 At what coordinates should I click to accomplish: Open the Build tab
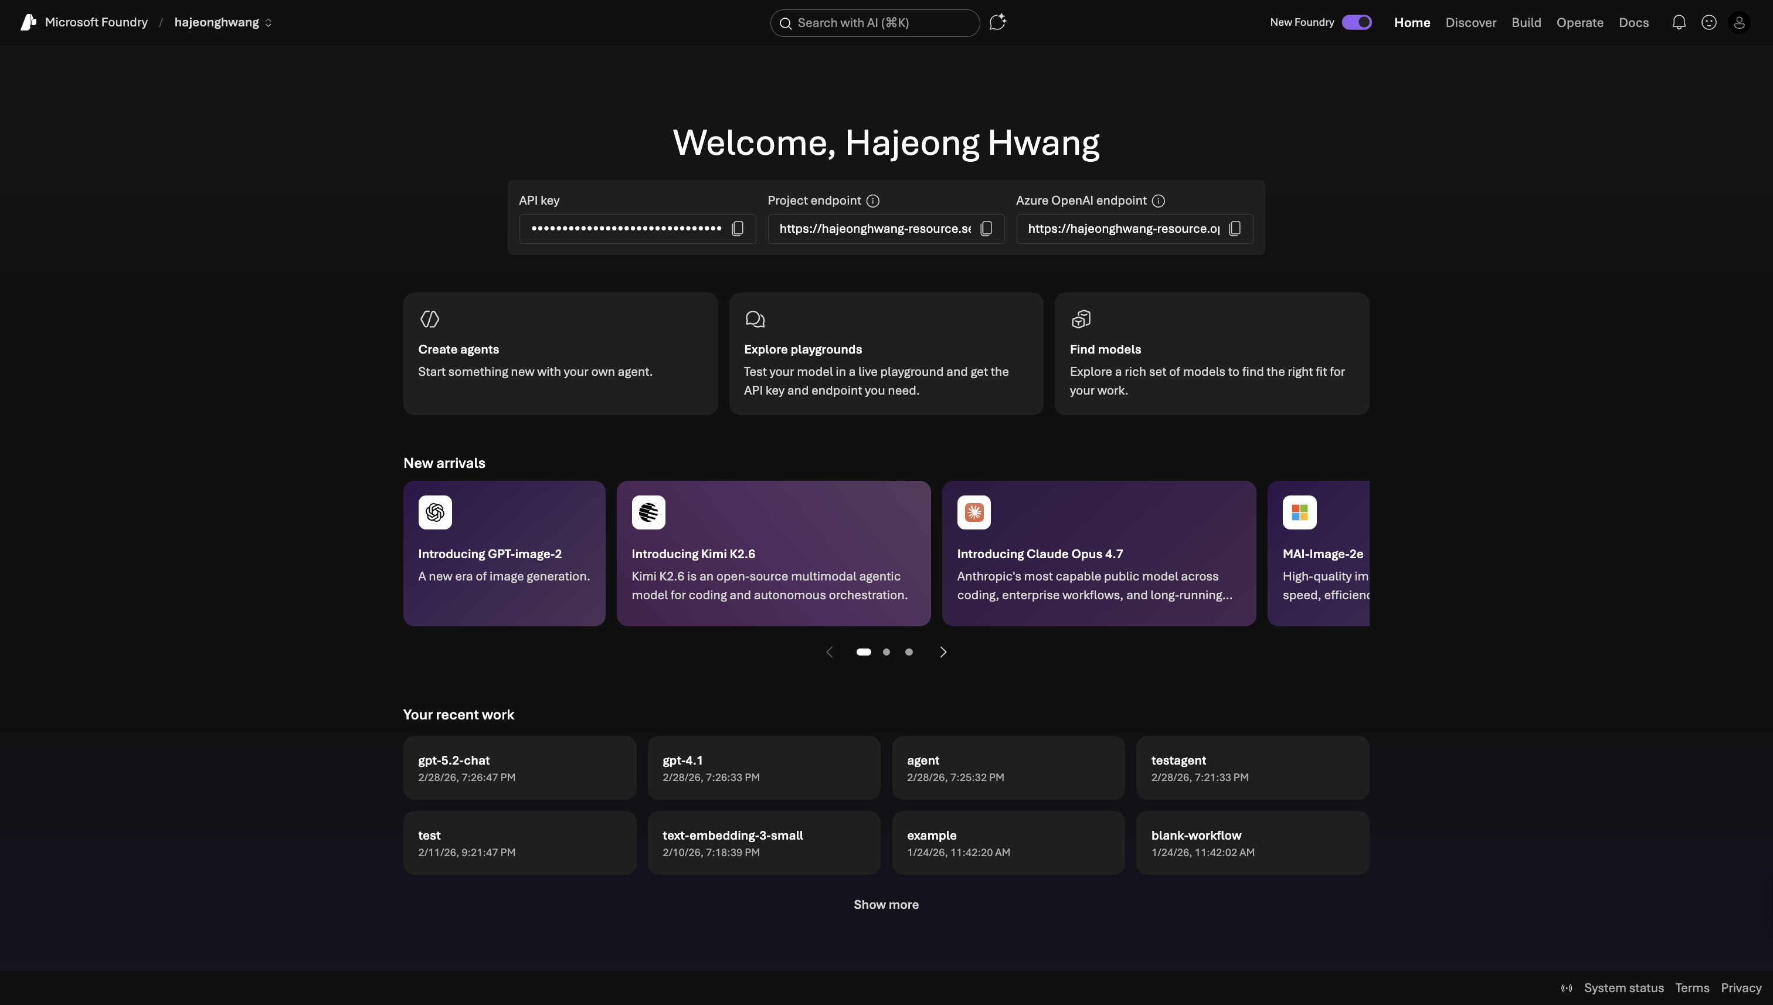(1526, 22)
